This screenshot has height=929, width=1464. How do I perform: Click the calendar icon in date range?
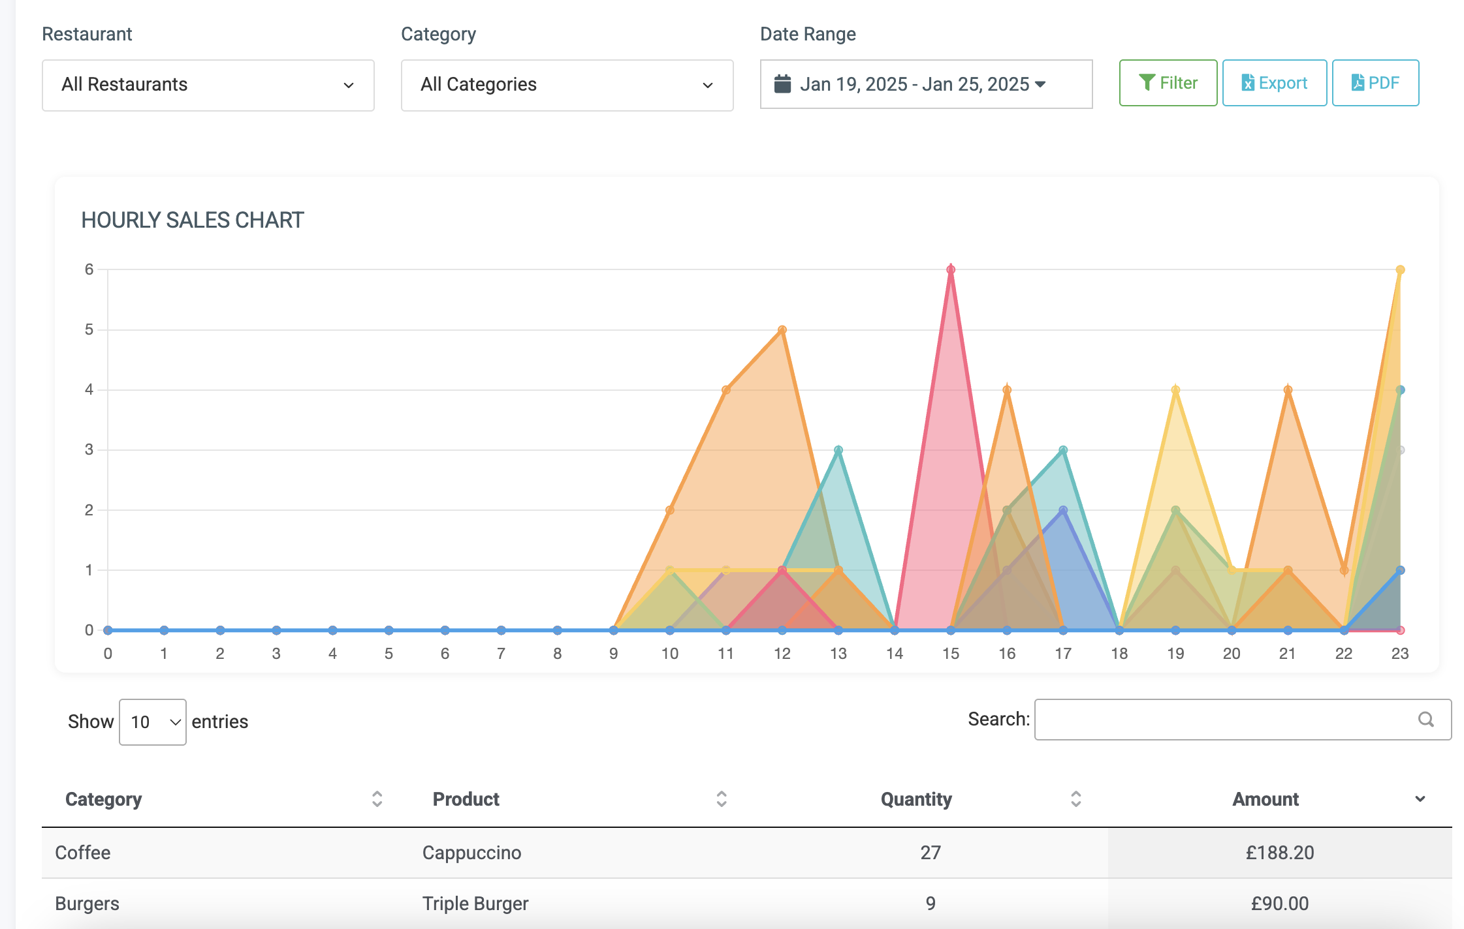(782, 84)
